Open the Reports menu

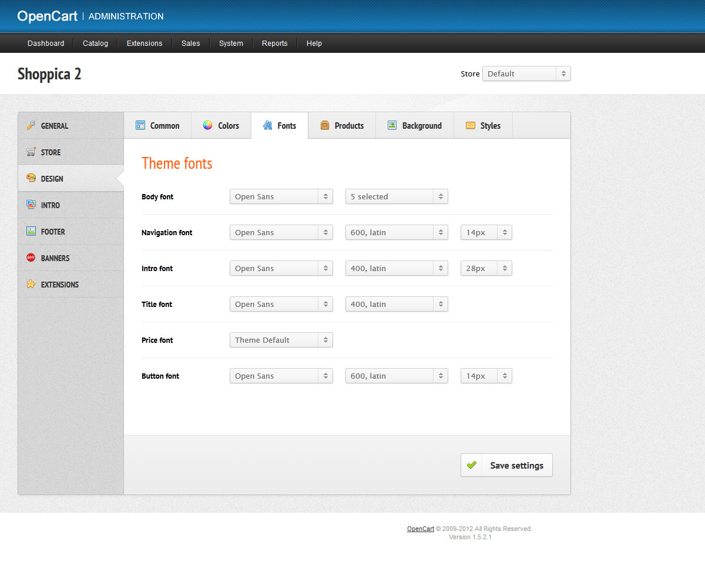click(274, 43)
